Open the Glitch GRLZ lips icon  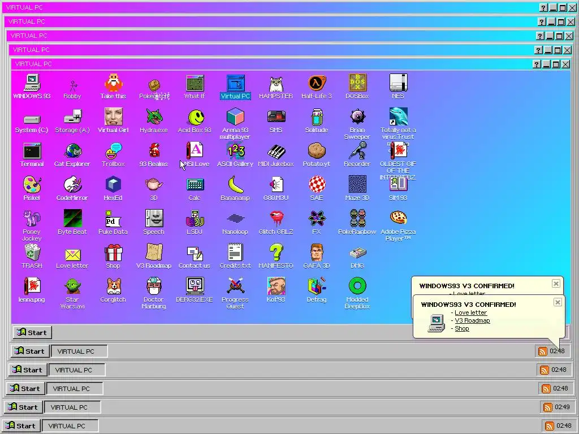click(276, 223)
